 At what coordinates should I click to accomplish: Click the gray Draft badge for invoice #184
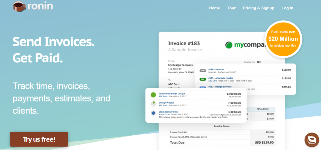pyautogui.click(x=203, y=71)
